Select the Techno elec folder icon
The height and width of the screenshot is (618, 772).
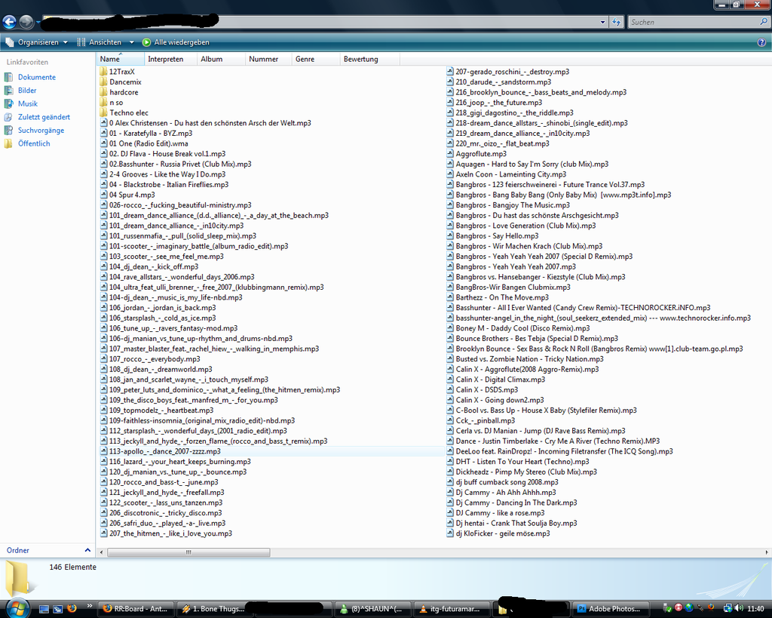click(103, 113)
